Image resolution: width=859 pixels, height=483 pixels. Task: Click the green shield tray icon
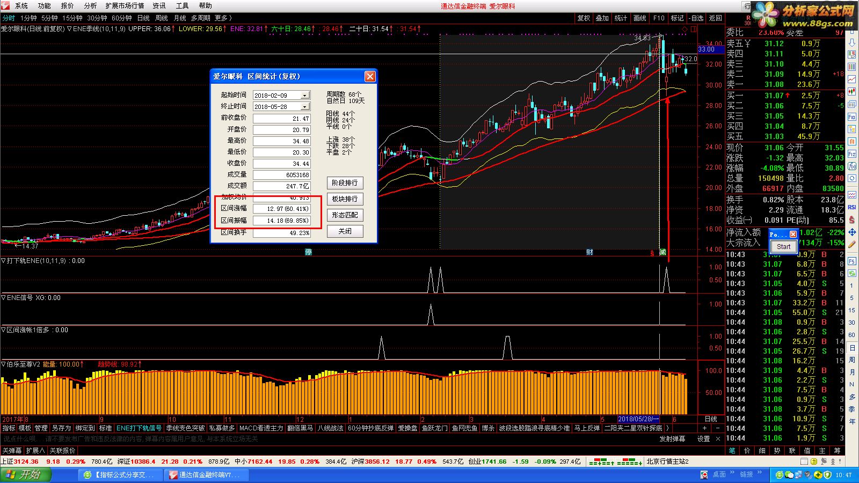click(x=827, y=475)
